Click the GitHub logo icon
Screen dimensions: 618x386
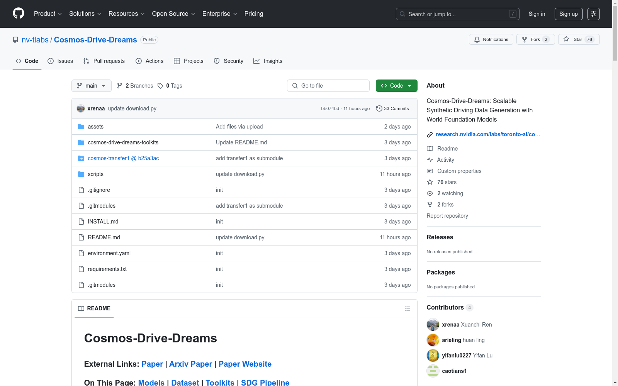[19, 14]
